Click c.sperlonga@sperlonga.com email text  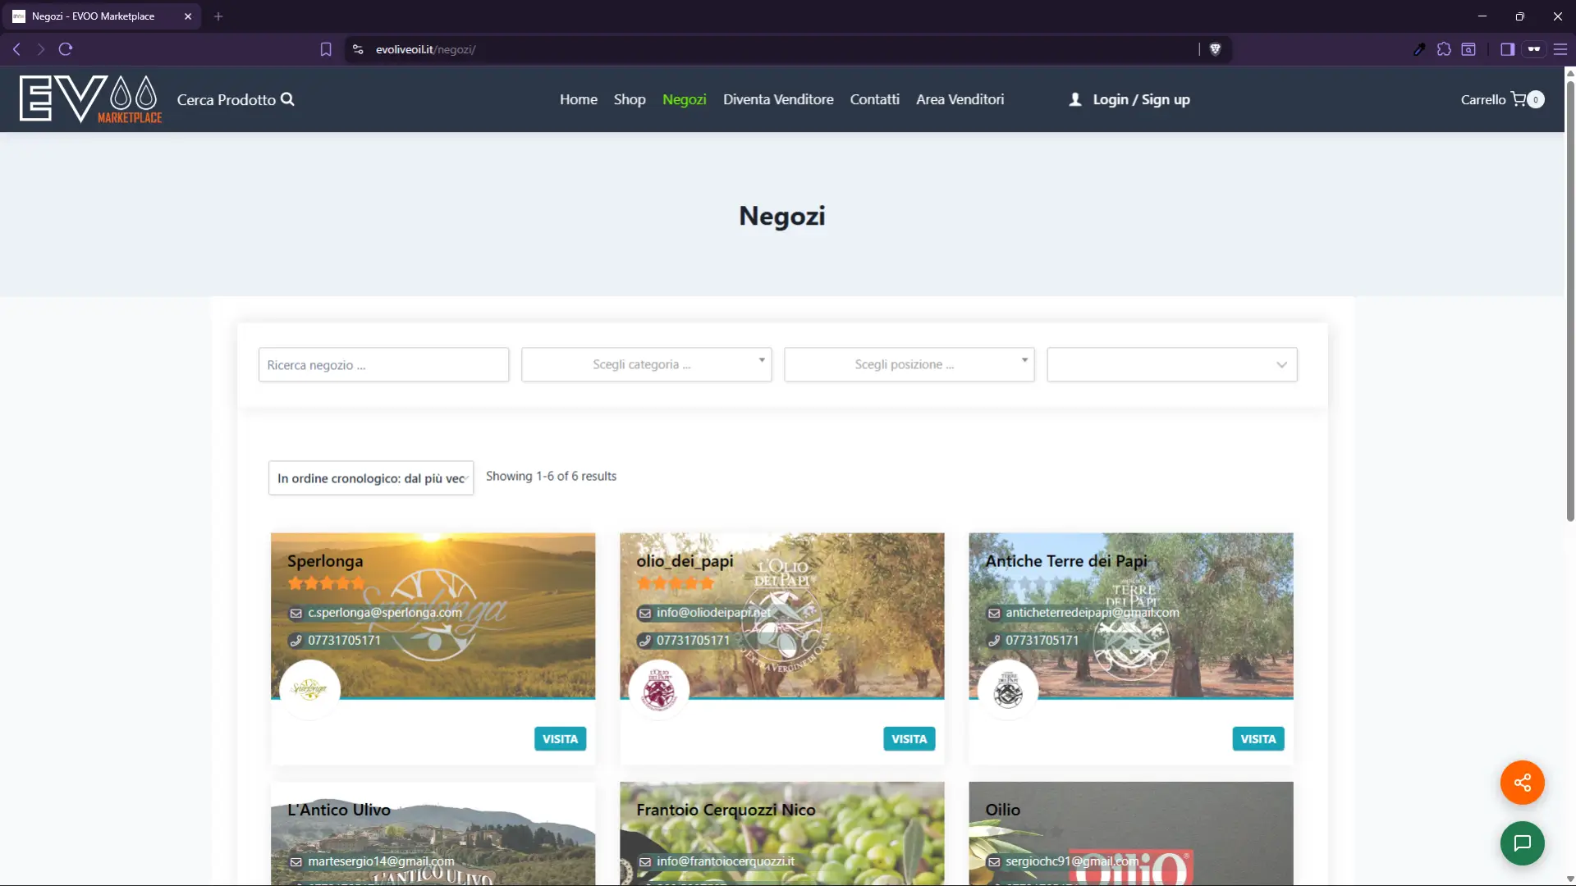coord(384,613)
